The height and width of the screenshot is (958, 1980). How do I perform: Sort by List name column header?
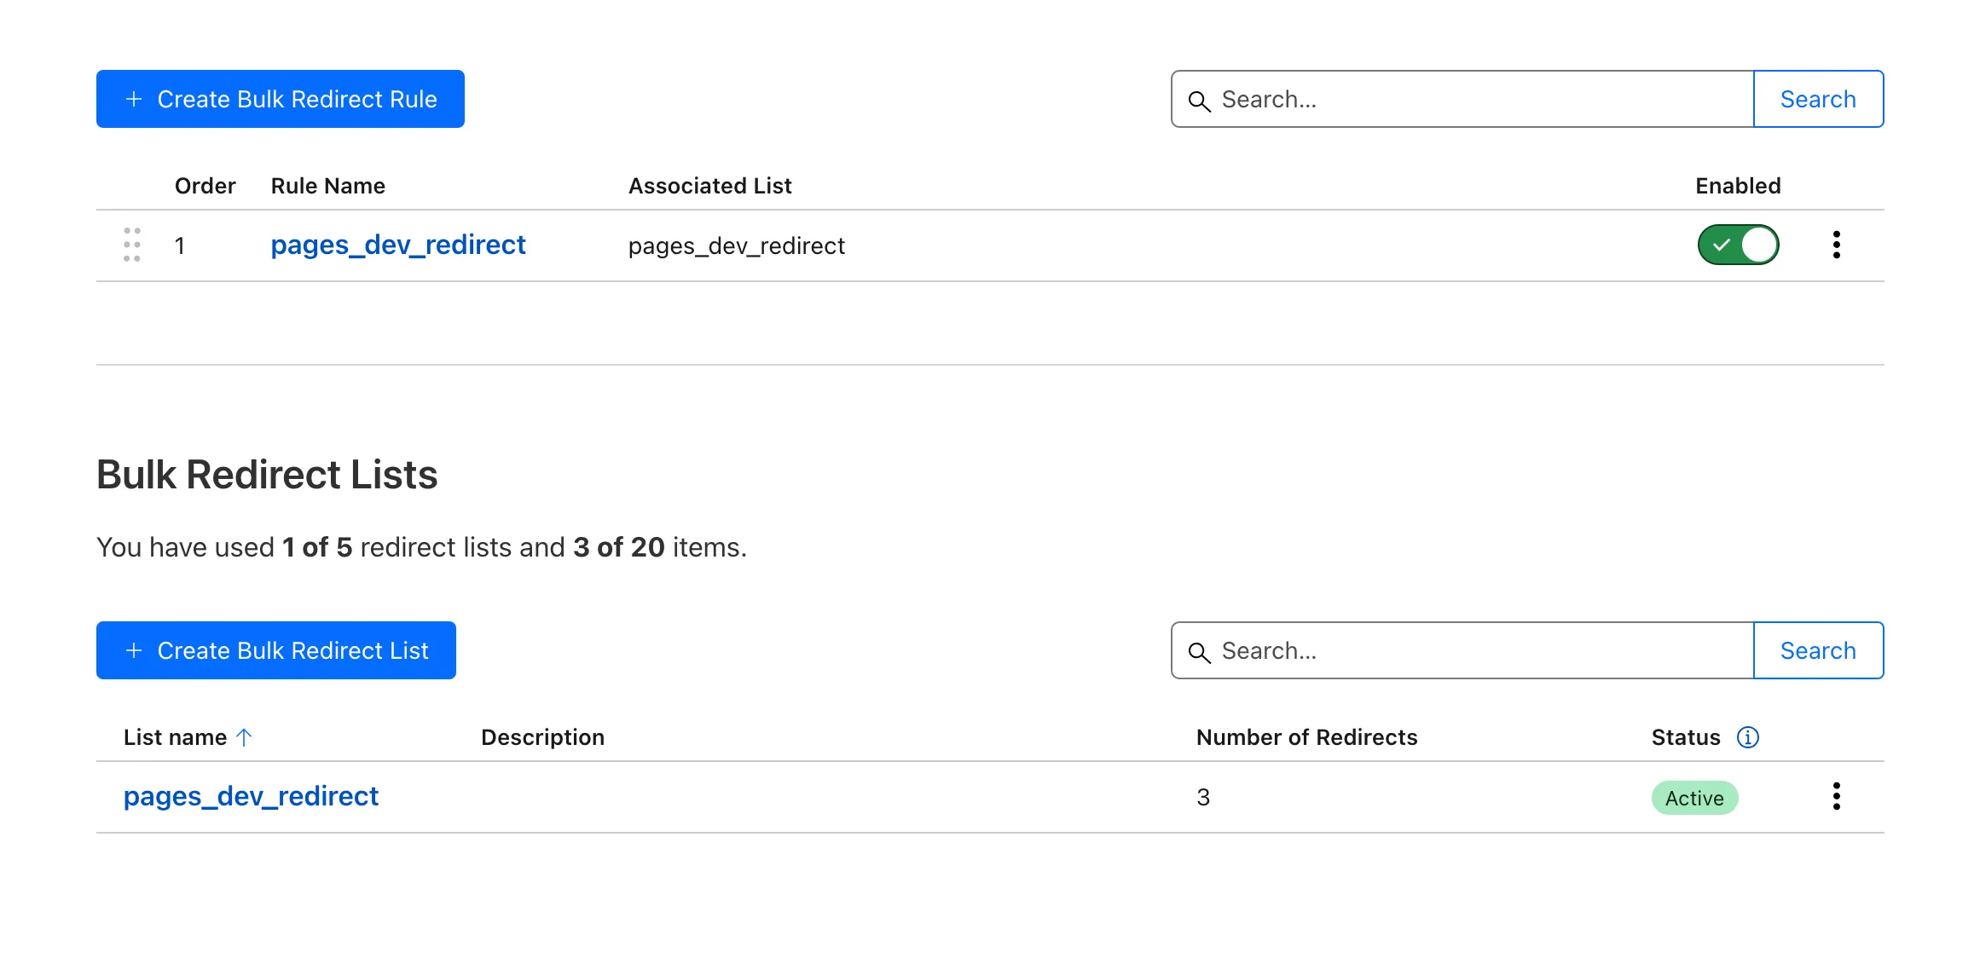(176, 737)
